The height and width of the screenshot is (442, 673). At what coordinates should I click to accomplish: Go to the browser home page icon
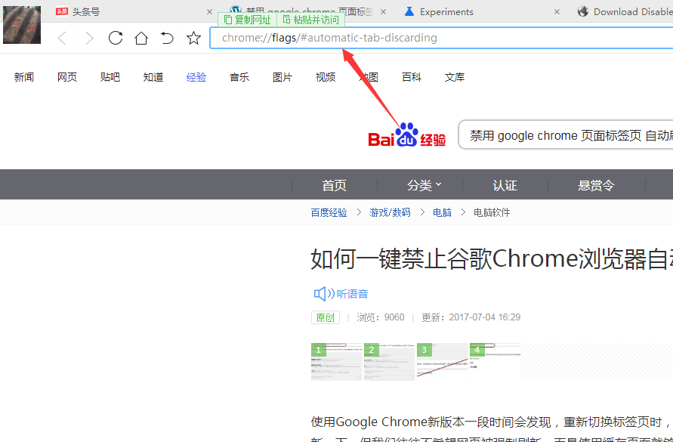pyautogui.click(x=141, y=39)
